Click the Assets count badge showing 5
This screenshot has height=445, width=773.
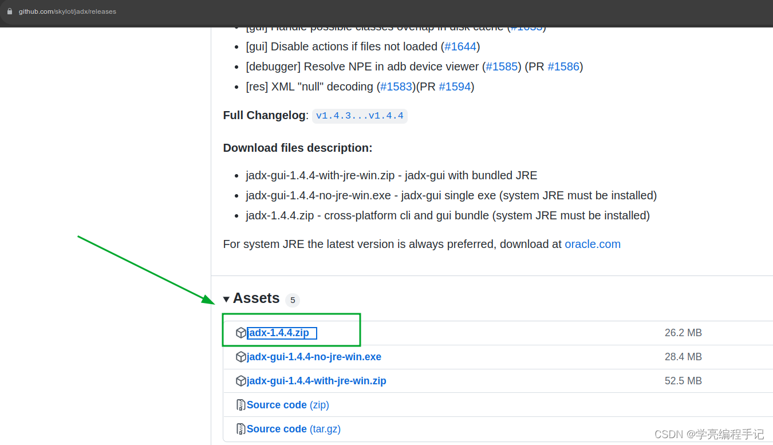coord(293,300)
